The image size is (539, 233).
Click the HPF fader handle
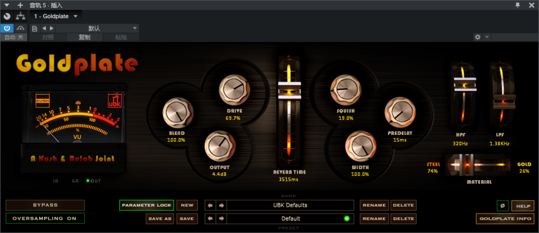(465, 84)
